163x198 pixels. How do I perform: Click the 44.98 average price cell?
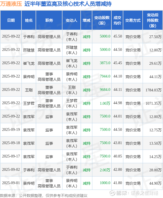coord(118,103)
